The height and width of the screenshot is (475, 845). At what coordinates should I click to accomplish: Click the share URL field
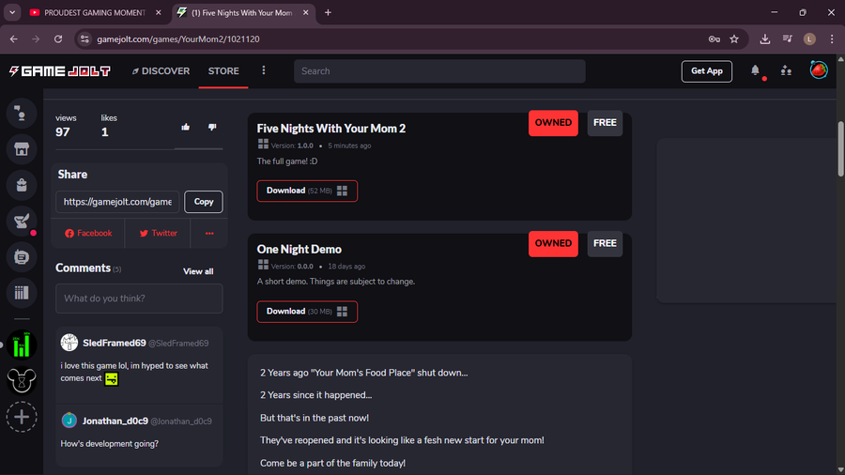click(x=117, y=202)
